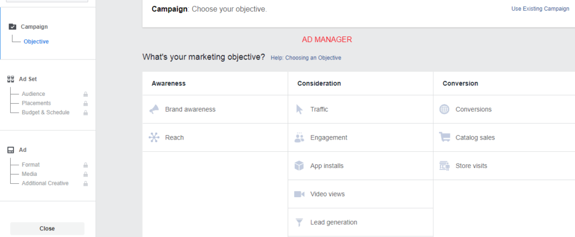Screen dimensions: 575x237
Task: Click the lock icon beside Additional Creative
Action: [x=86, y=183]
